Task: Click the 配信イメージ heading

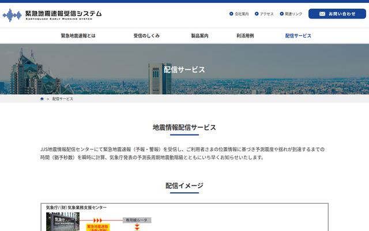Action: pyautogui.click(x=184, y=186)
